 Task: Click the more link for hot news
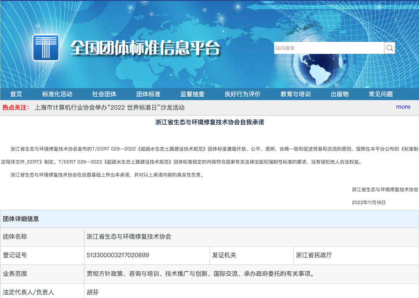pyautogui.click(x=403, y=107)
